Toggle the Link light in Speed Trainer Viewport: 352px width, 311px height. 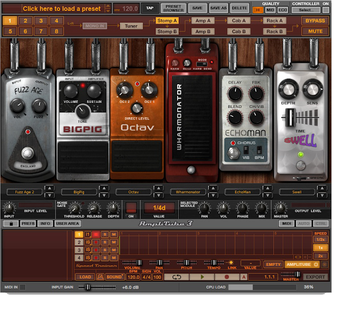[x=230, y=263]
